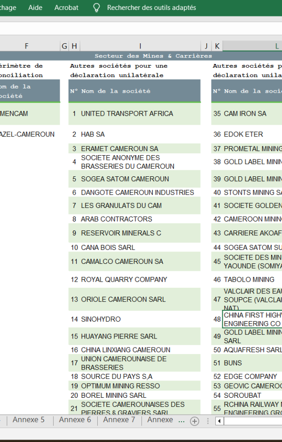Viewport: 282px width, 442px height.
Task: Select column G header
Action: pyautogui.click(x=64, y=46)
